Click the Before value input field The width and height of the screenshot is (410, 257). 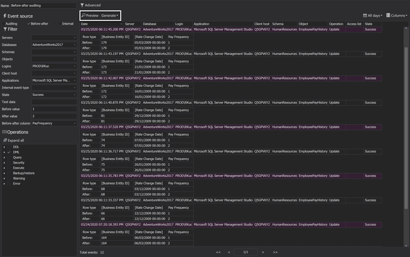[54, 109]
